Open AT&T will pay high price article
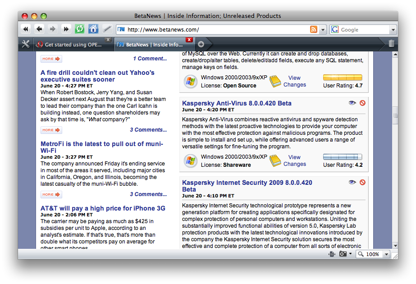416x284 pixels. point(103,208)
